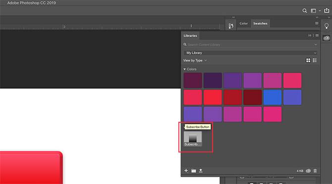Click the red button shape on canvas
332x184 pixels.
(x=31, y=168)
